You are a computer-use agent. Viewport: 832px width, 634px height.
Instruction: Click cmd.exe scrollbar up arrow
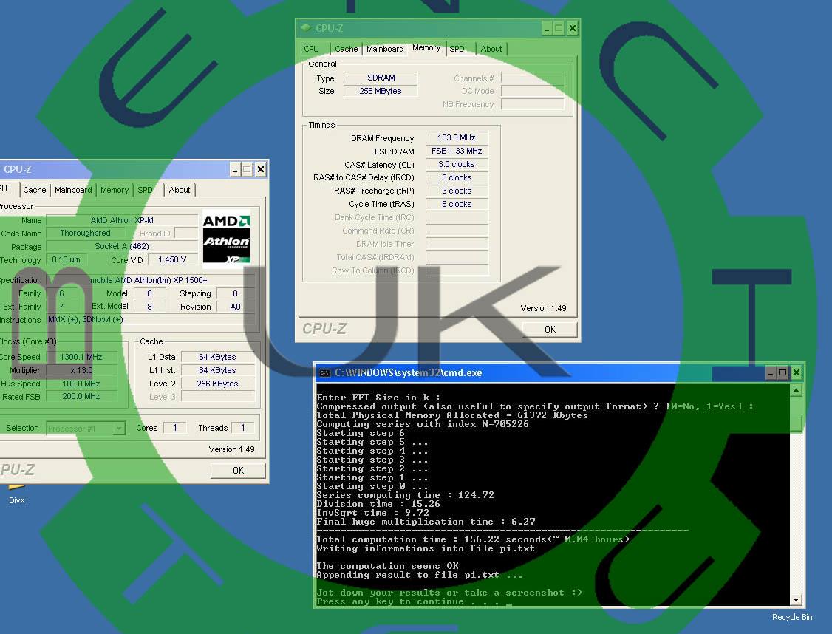[796, 390]
